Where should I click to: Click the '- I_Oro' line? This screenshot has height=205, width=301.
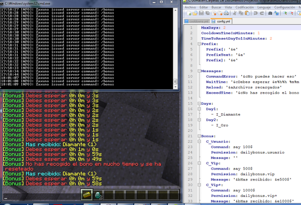[x=220, y=125]
